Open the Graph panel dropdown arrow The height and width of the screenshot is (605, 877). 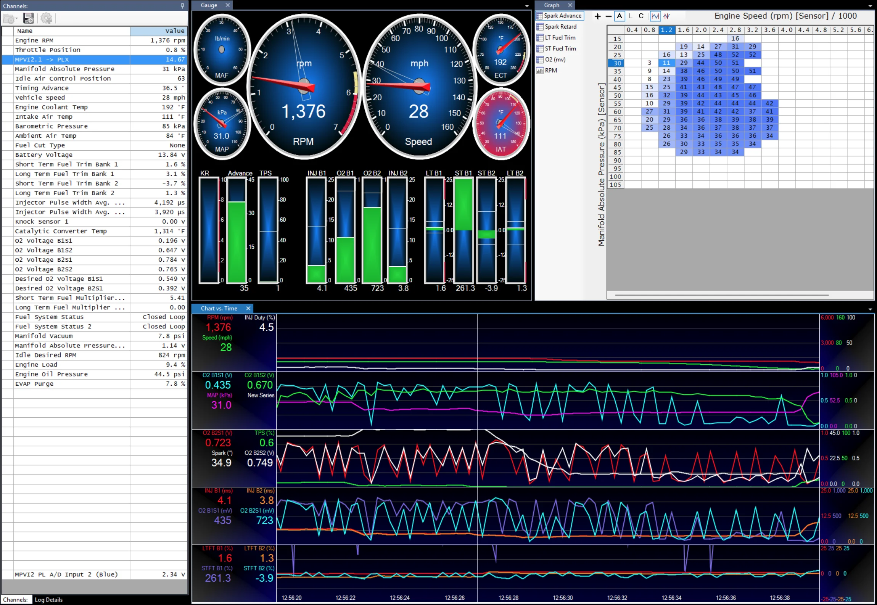click(x=870, y=6)
